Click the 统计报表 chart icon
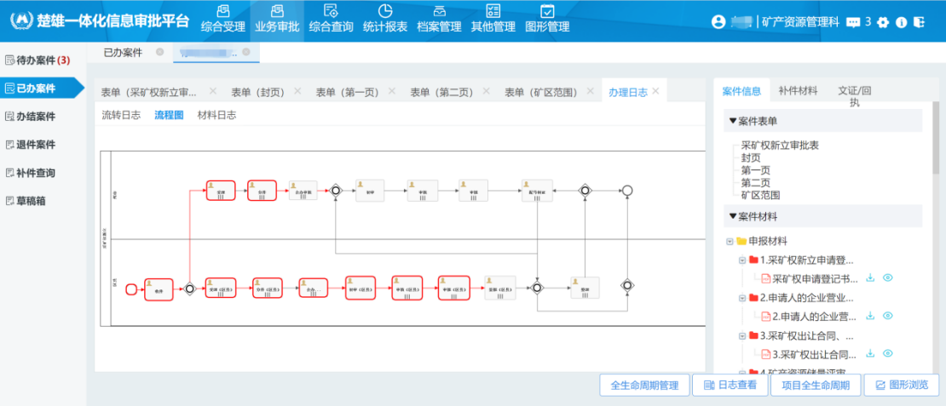Screen dimensions: 946x406 point(385,11)
